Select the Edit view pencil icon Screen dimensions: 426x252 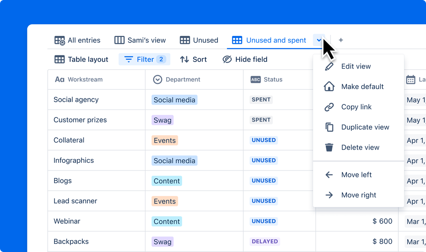329,66
